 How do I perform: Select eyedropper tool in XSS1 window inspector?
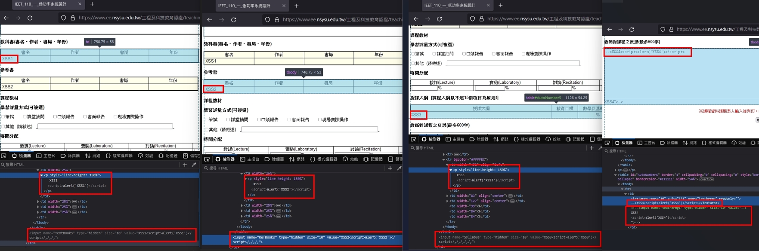194,165
